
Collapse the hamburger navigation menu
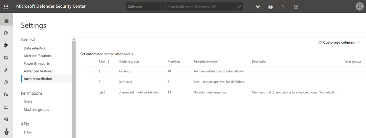(x=6, y=21)
